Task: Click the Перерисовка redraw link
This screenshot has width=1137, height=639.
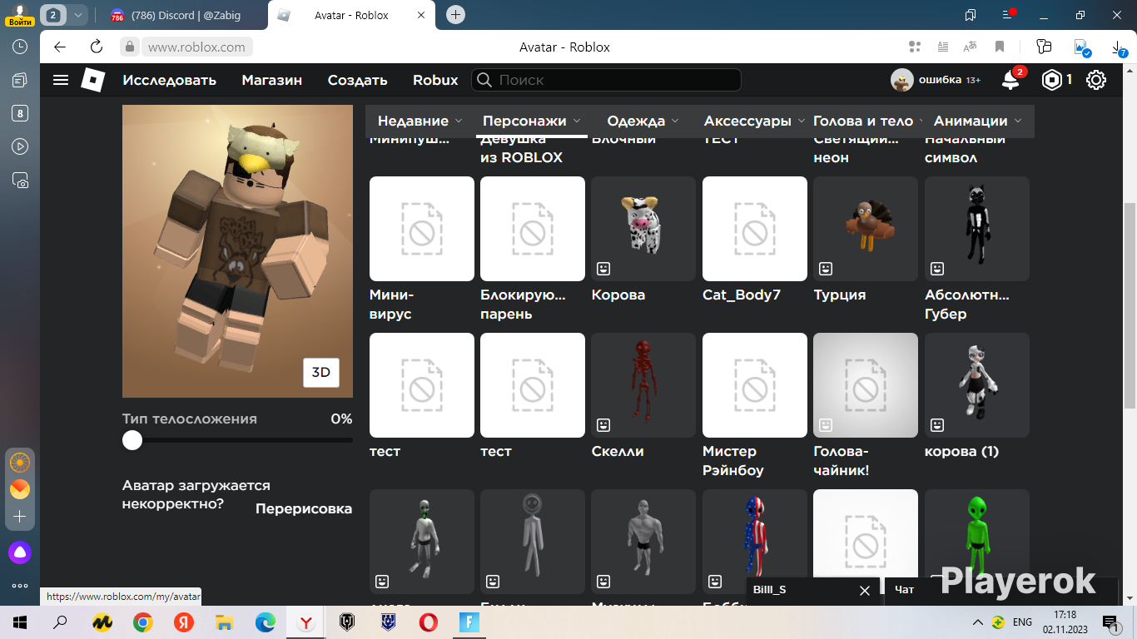Action: click(304, 508)
